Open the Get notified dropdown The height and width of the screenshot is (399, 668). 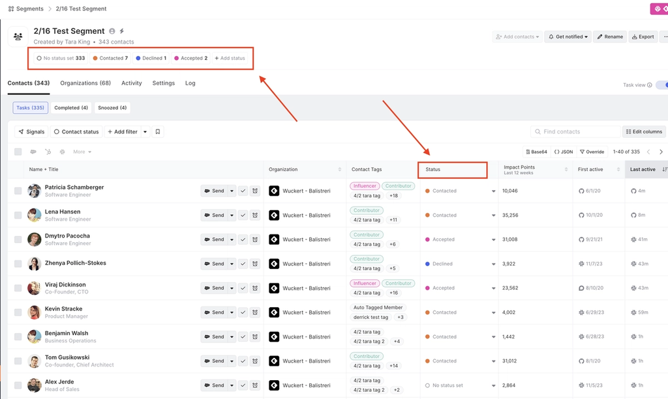point(568,36)
